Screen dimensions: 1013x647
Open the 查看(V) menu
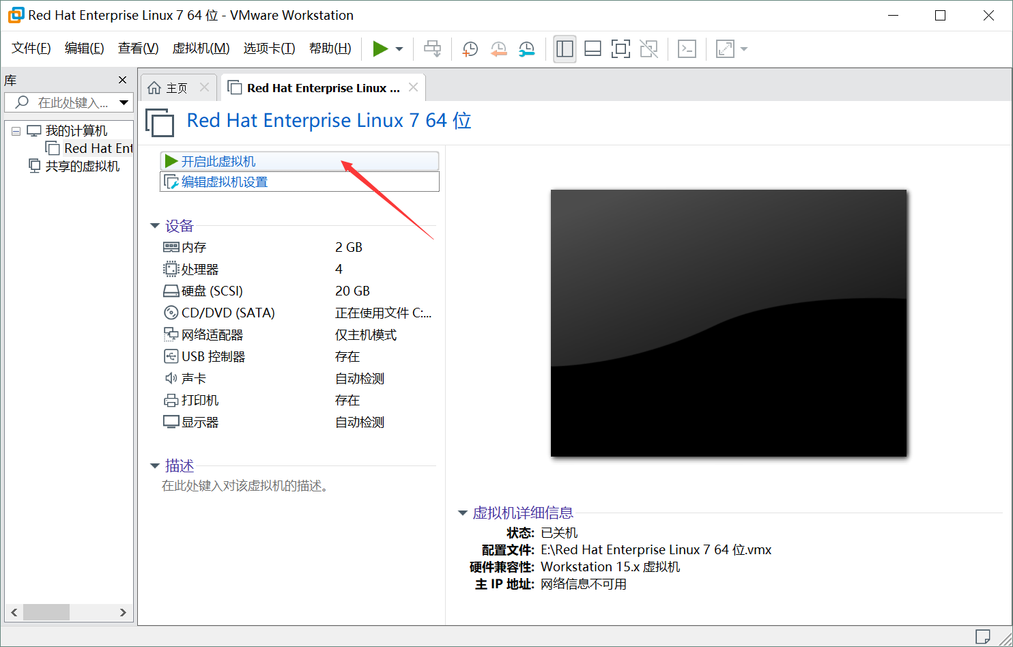pos(139,48)
